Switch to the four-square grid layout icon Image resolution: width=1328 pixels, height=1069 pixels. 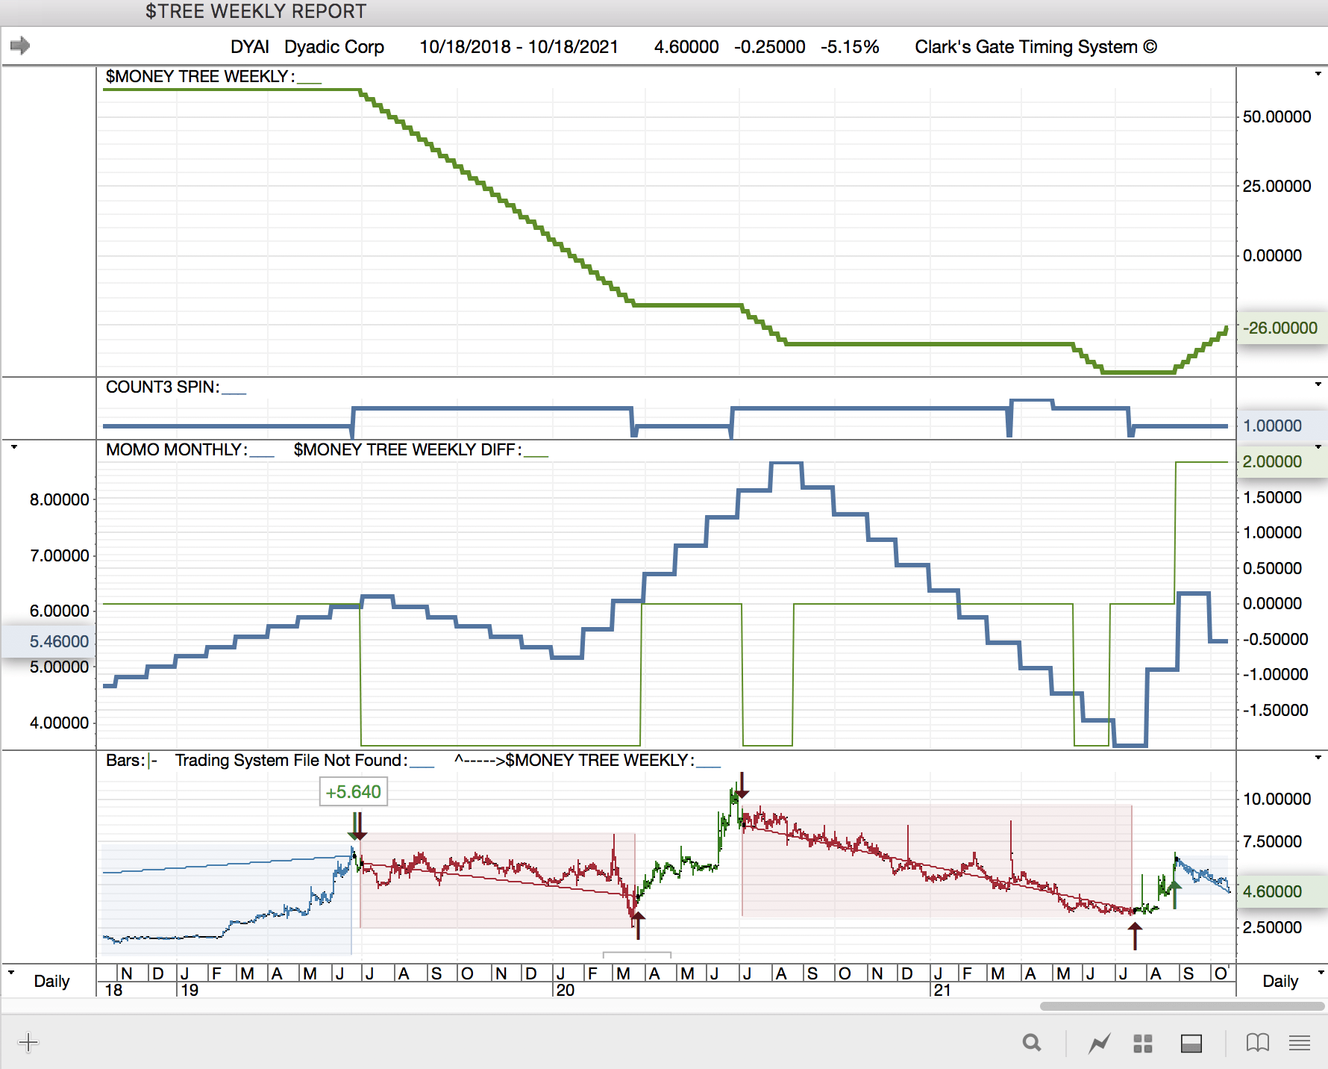[x=1143, y=1043]
